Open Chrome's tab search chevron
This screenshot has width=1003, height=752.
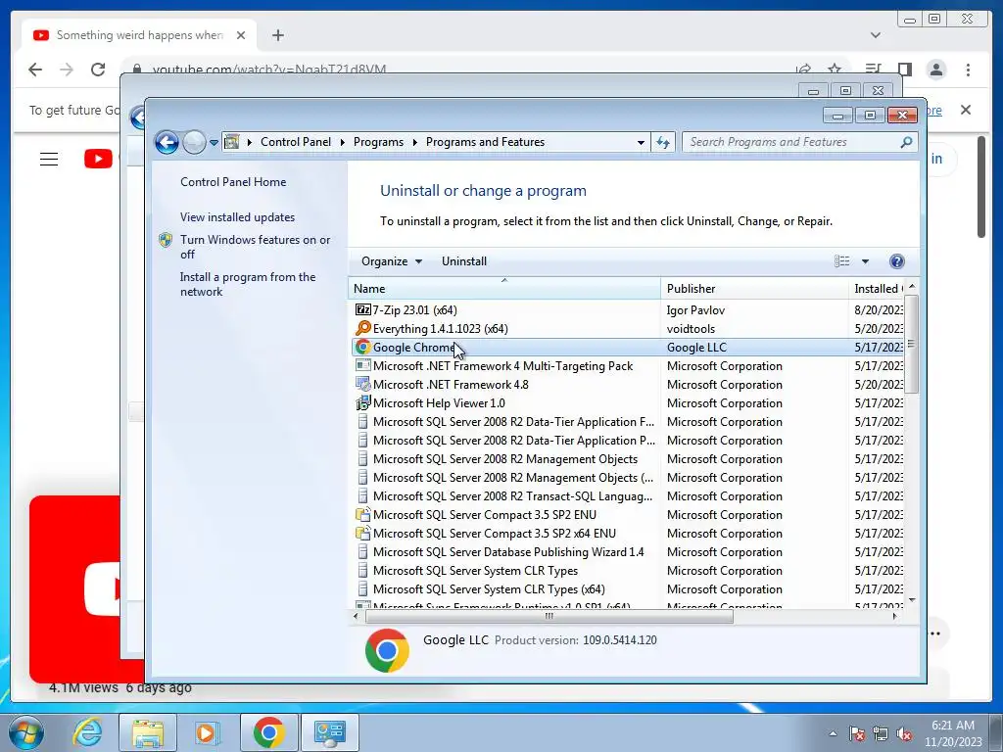(x=875, y=35)
